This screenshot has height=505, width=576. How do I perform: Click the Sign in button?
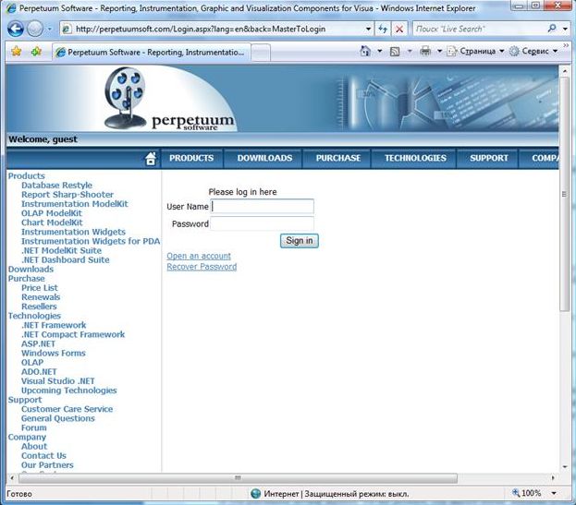pos(299,241)
